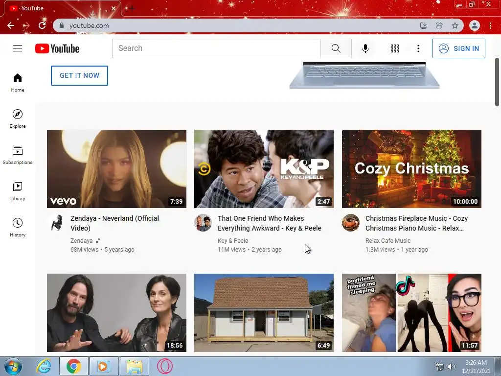Click the taskbar clock showing 3:26 AM

tap(476, 367)
